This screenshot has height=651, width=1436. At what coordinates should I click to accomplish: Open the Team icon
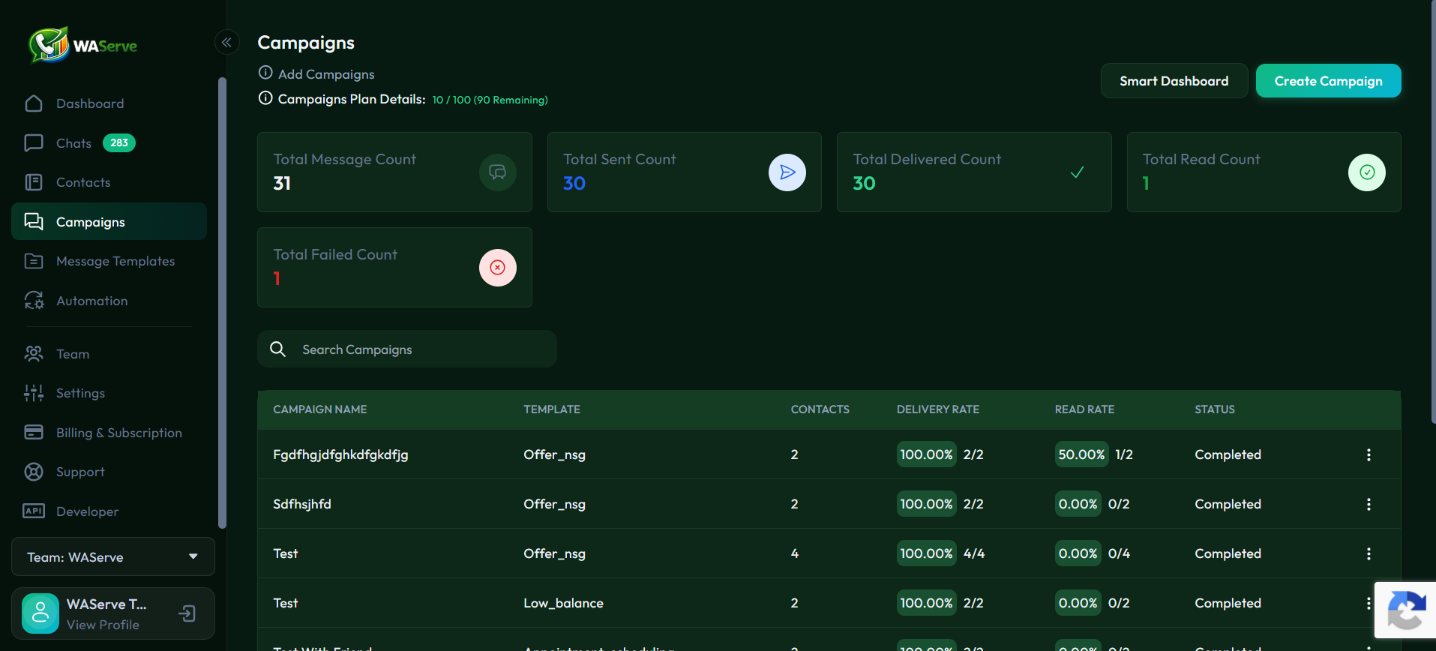tap(34, 354)
